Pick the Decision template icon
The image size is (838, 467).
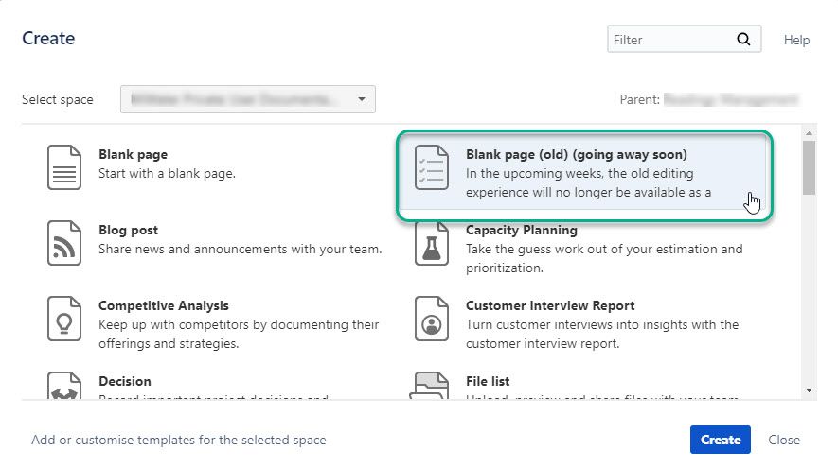[x=64, y=386]
